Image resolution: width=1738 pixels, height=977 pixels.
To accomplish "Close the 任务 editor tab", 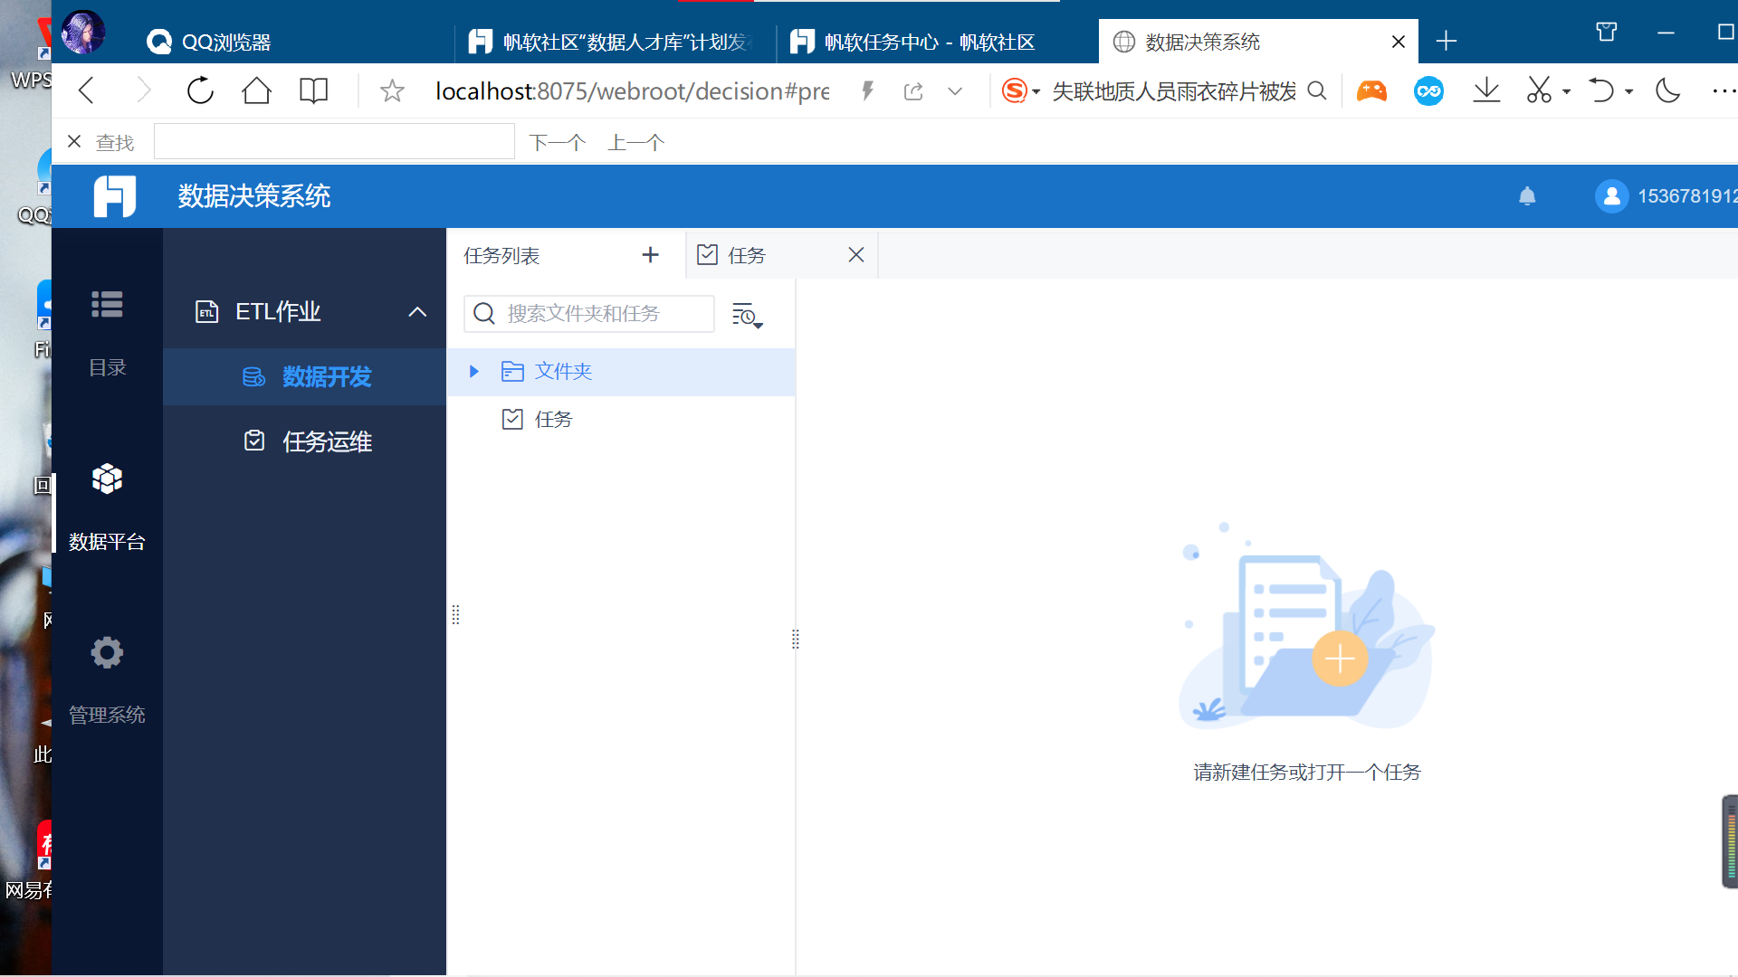I will [856, 255].
